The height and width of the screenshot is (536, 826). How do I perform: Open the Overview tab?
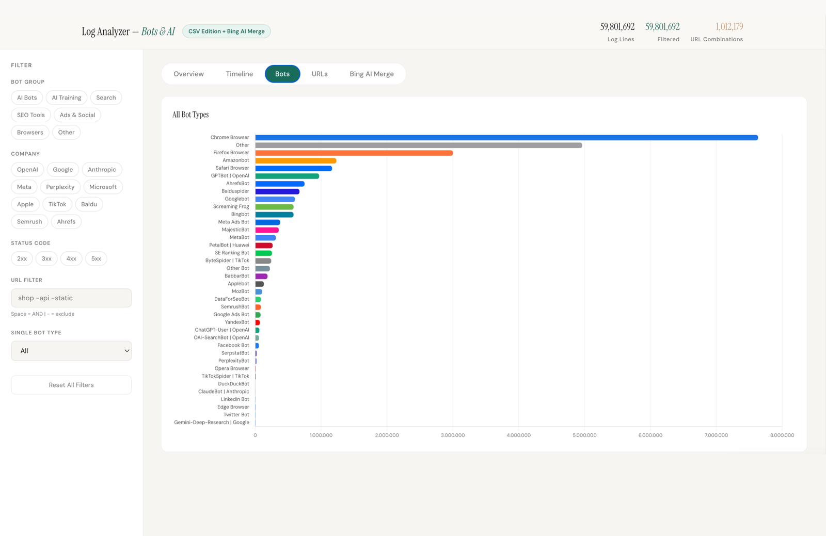(188, 74)
